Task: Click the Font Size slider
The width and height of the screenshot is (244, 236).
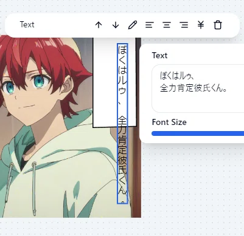Action: 198,133
